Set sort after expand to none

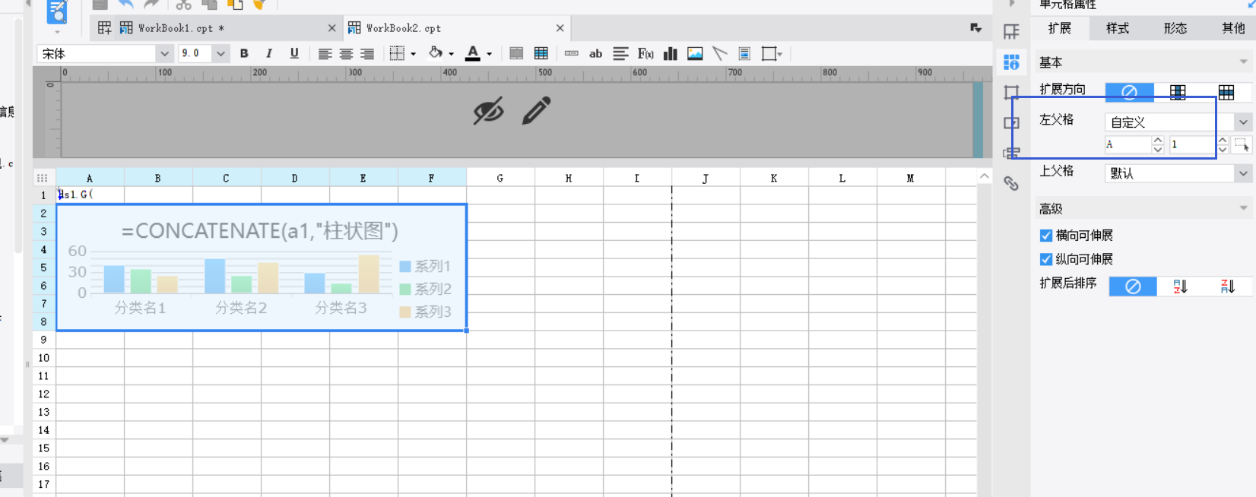tap(1133, 286)
